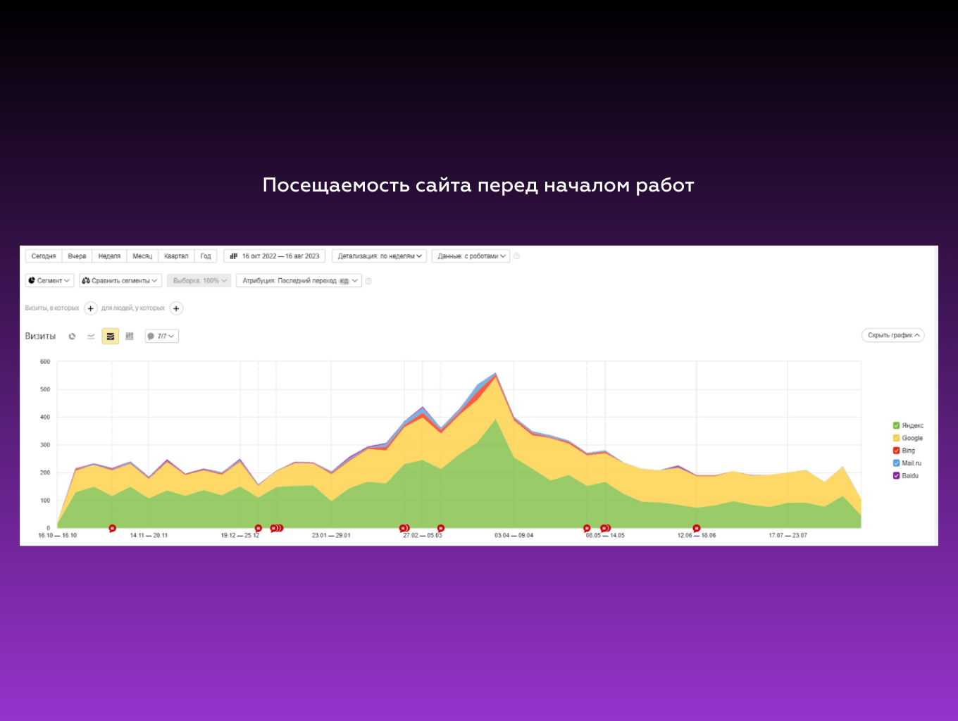Click the 200 value on the vertical axis
This screenshot has width=958, height=721.
pos(45,473)
